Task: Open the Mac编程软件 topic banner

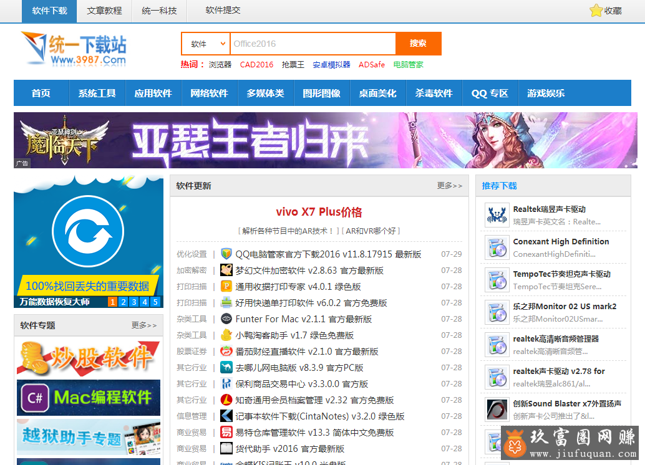Action: pyautogui.click(x=89, y=398)
